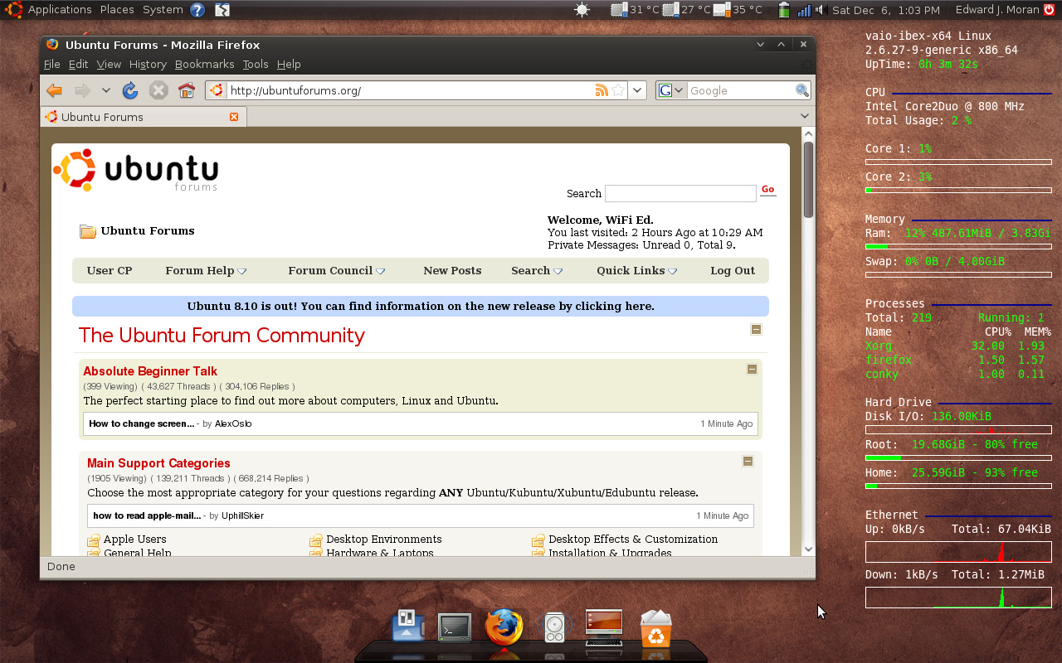The height and width of the screenshot is (663, 1062).
Task: Open the back/forward history dropdown arrow
Action: pos(106,90)
